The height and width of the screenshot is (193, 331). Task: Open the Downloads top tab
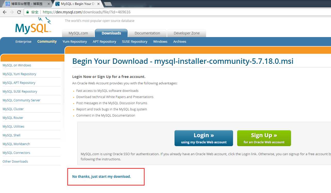coord(111,33)
